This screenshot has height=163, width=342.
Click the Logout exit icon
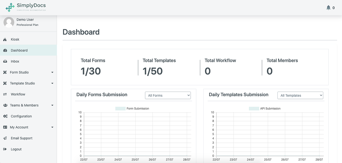(x=5, y=149)
